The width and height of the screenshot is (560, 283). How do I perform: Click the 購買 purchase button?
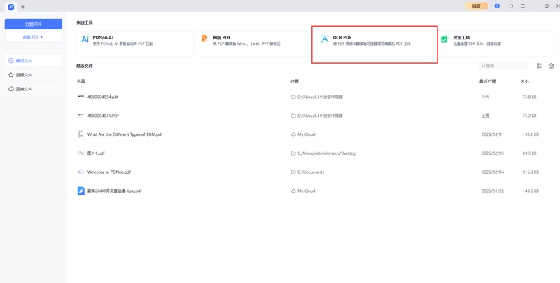point(476,6)
